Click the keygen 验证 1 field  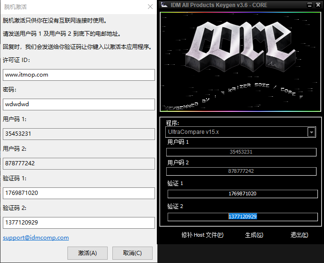point(243,194)
